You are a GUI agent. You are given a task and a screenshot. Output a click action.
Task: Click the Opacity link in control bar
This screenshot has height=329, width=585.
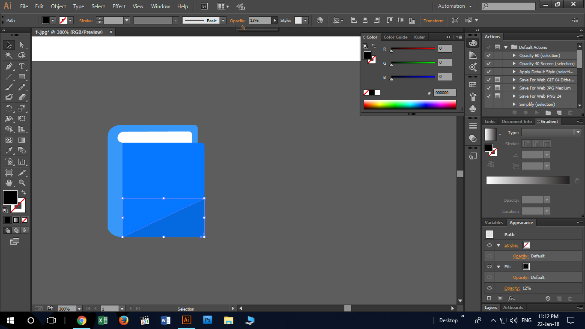pos(237,21)
